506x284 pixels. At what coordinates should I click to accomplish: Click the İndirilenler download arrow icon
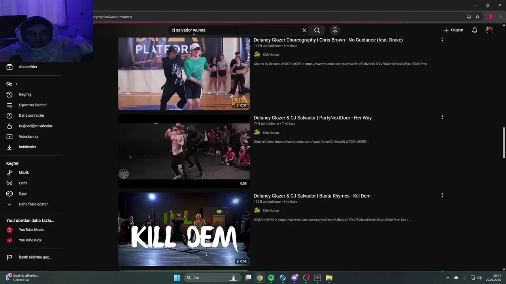pyautogui.click(x=9, y=147)
